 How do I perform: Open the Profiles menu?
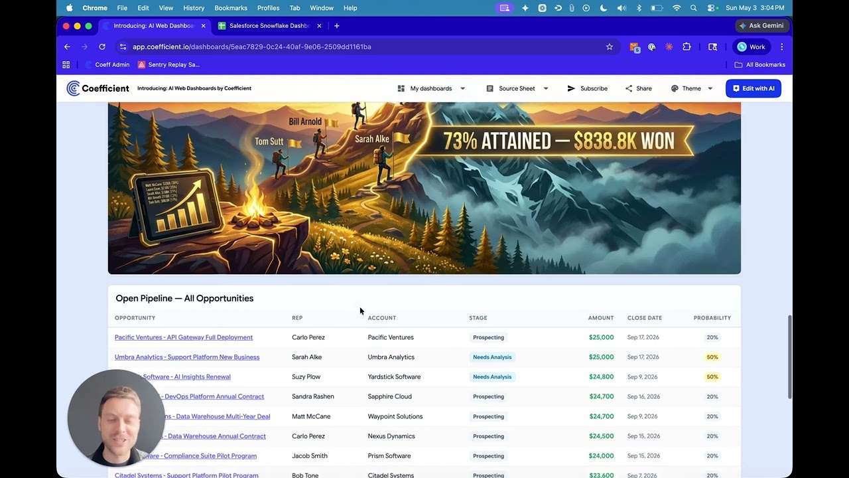(268, 8)
